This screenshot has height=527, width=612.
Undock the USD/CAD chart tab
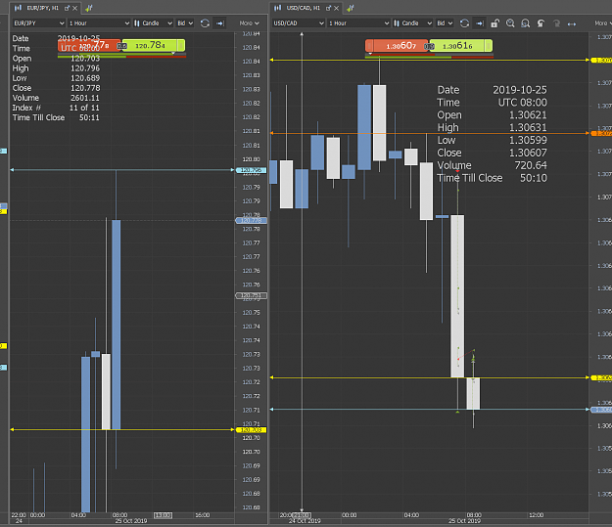[328, 8]
